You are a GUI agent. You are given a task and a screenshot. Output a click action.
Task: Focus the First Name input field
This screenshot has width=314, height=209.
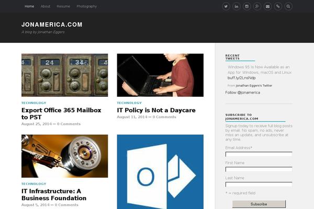tap(259, 169)
